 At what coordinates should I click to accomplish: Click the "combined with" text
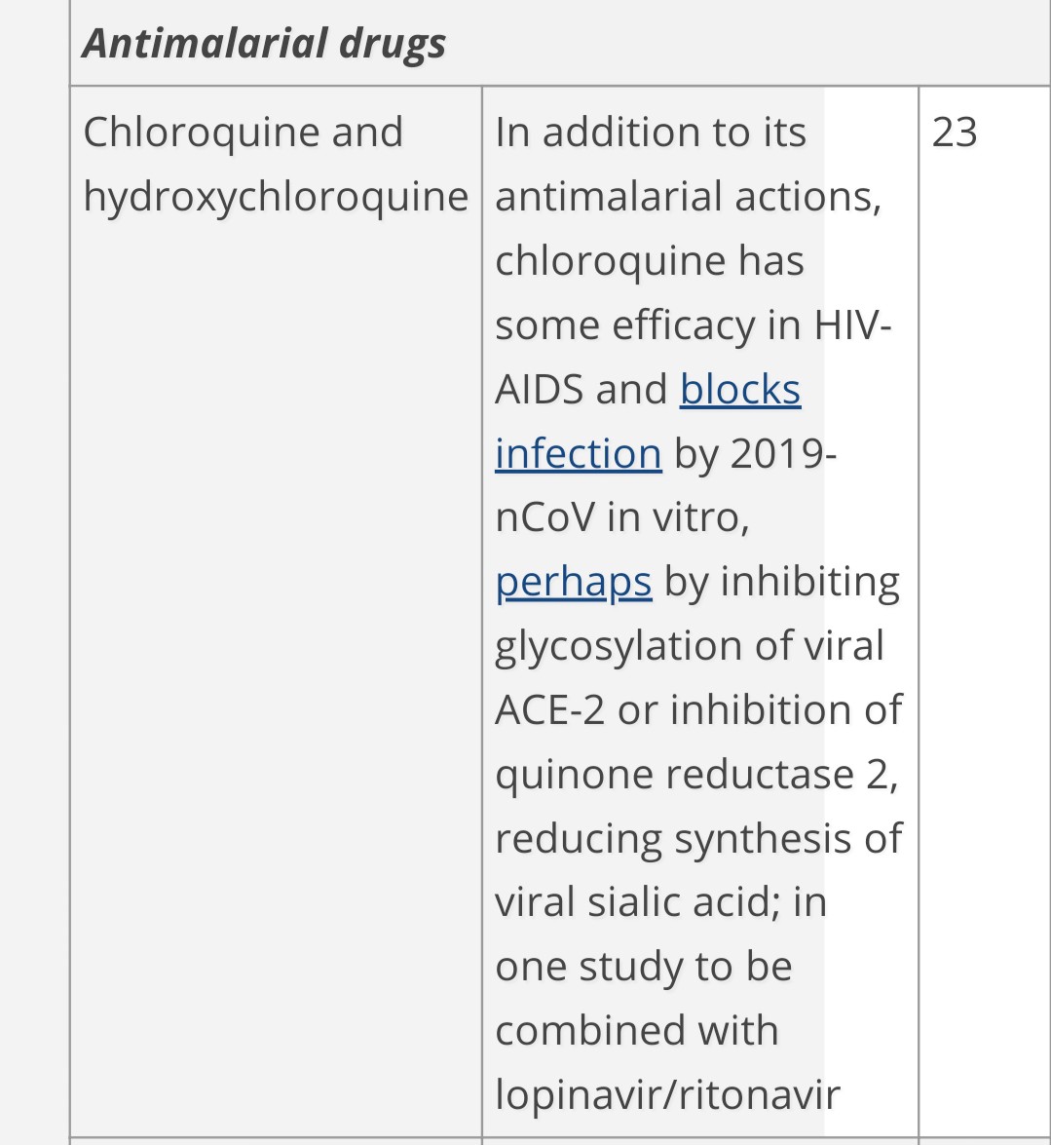click(x=637, y=1030)
